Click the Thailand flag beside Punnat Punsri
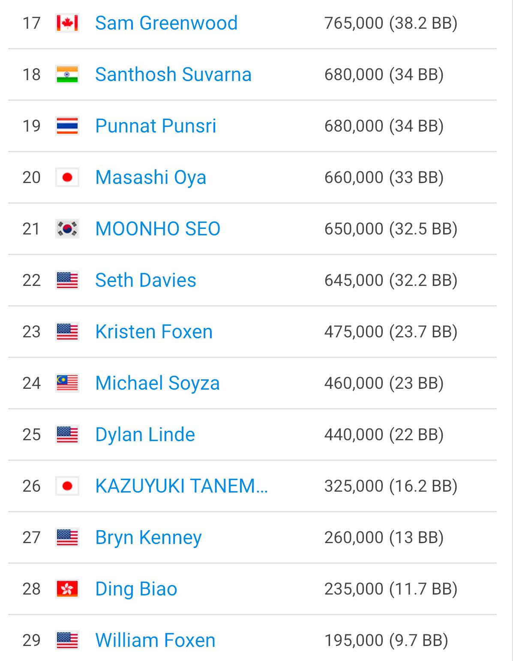This screenshot has width=513, height=661. tap(67, 126)
